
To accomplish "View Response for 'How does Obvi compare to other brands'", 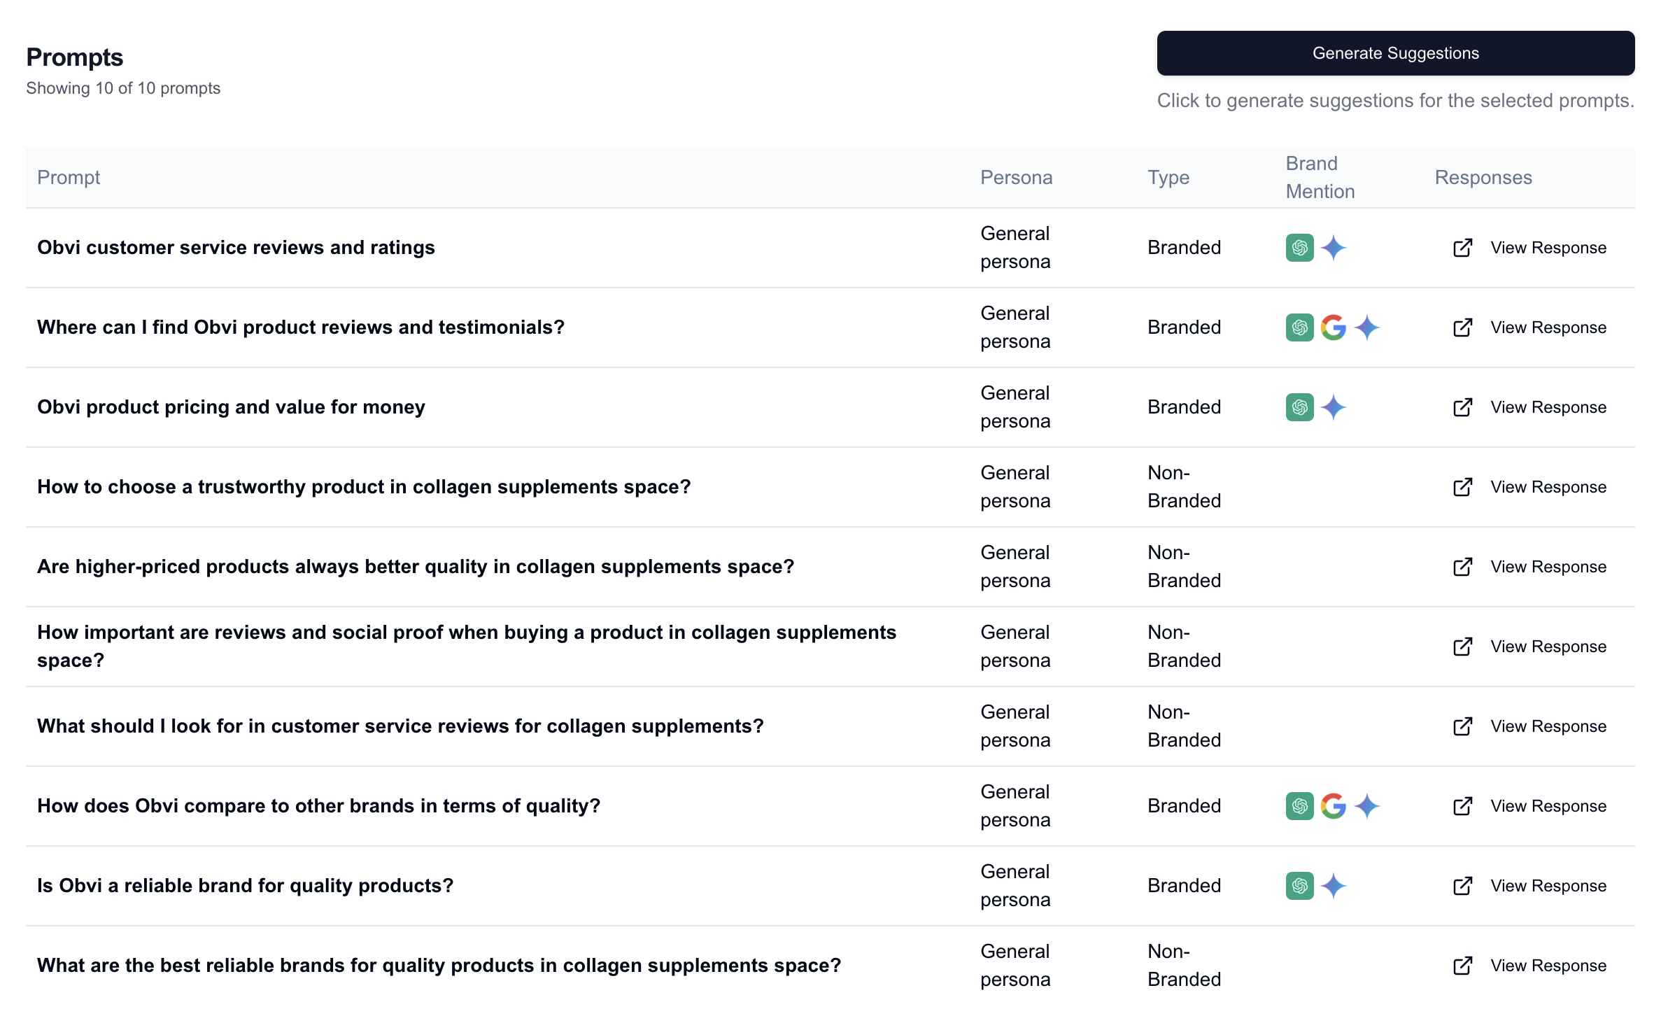I will click(1548, 806).
